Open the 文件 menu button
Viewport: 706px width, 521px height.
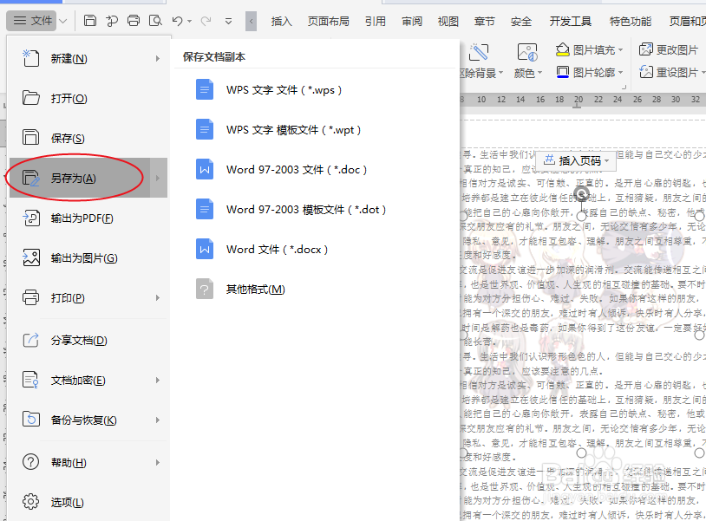[x=32, y=21]
